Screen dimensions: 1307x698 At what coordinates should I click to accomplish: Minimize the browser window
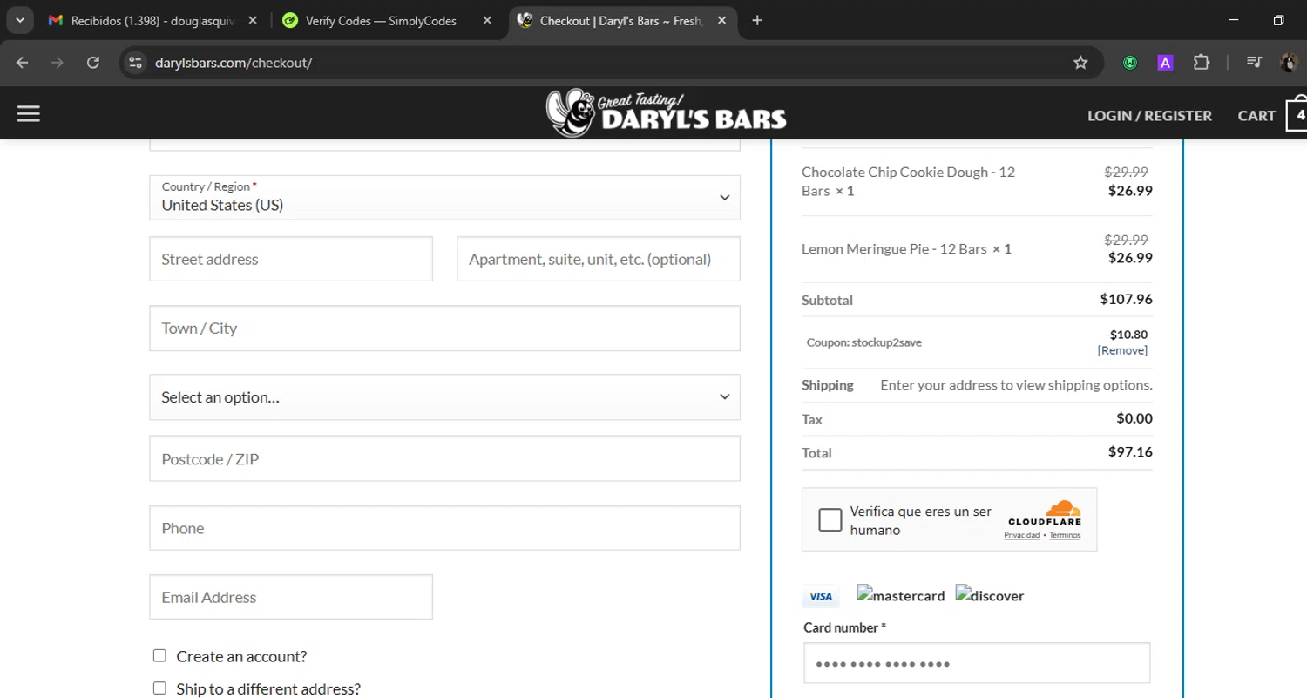(1232, 20)
